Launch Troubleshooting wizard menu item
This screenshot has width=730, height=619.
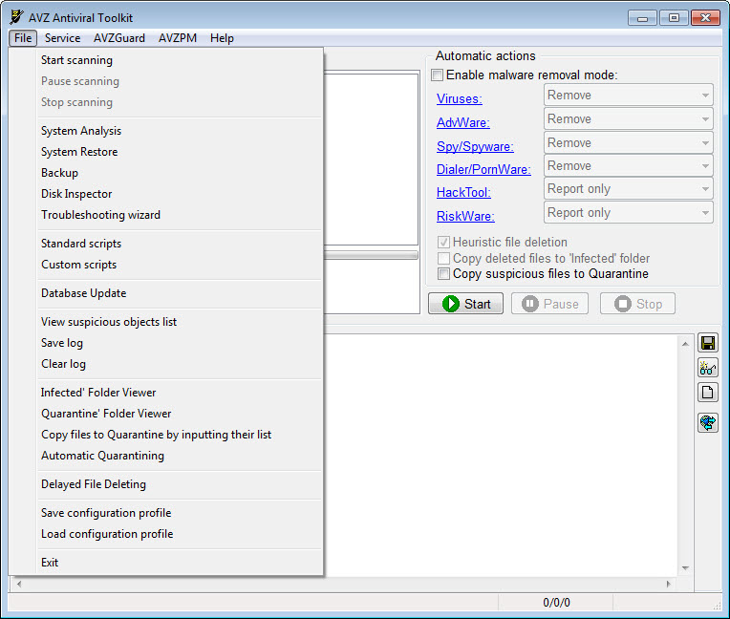pyautogui.click(x=180, y=215)
